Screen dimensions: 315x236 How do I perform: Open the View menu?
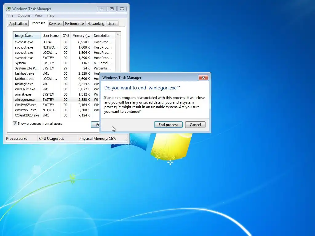38,15
